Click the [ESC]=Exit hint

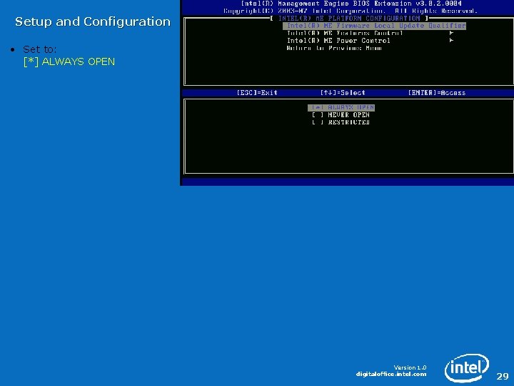point(257,92)
